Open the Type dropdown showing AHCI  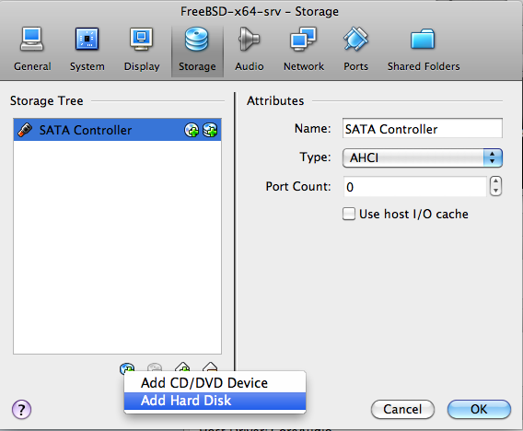[423, 157]
